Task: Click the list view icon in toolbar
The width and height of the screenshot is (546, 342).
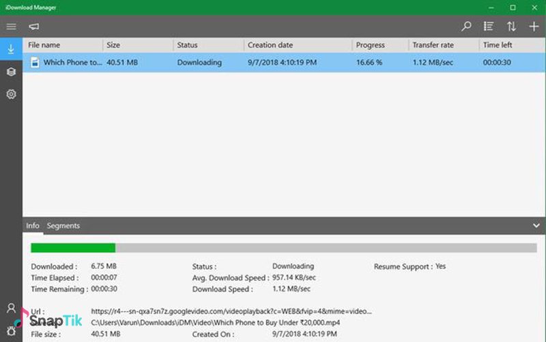Action: click(489, 27)
